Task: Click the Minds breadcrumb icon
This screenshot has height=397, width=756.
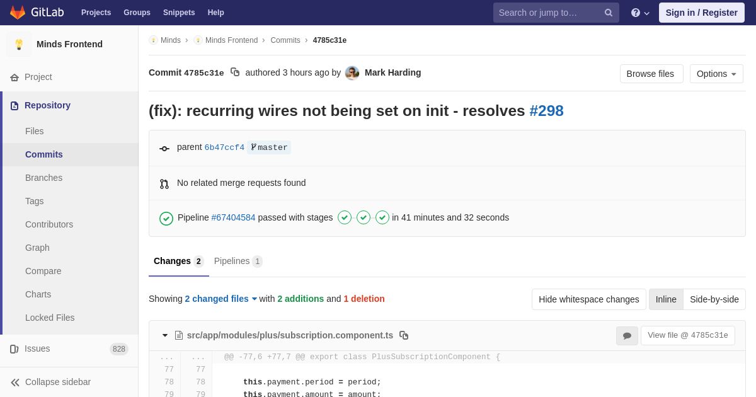Action: click(x=153, y=40)
